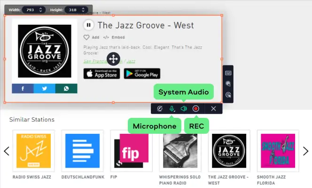Click the Download on the App Store badge
This screenshot has width=312, height=188.
pos(101,74)
